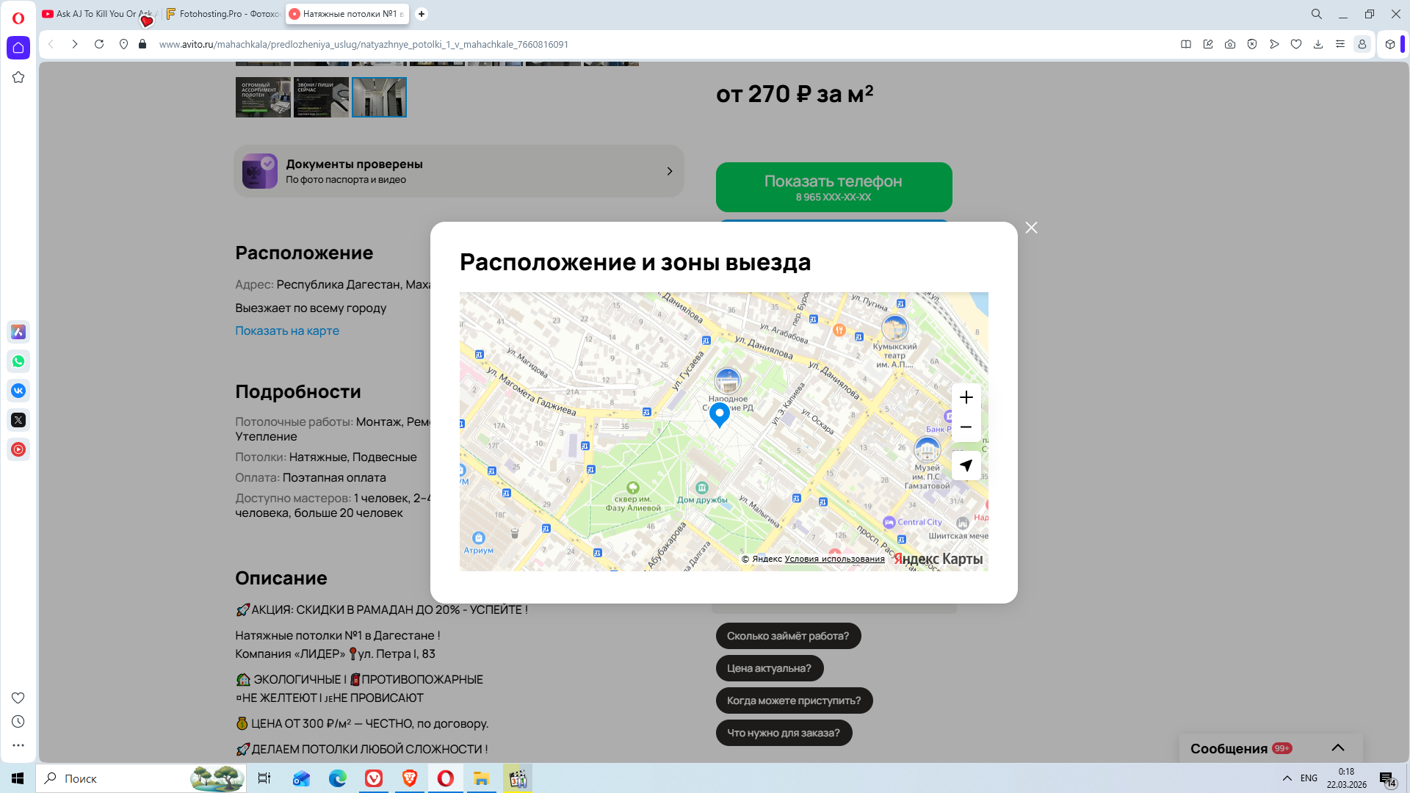The height and width of the screenshot is (793, 1410).
Task: Reload the current page
Action: click(x=99, y=44)
